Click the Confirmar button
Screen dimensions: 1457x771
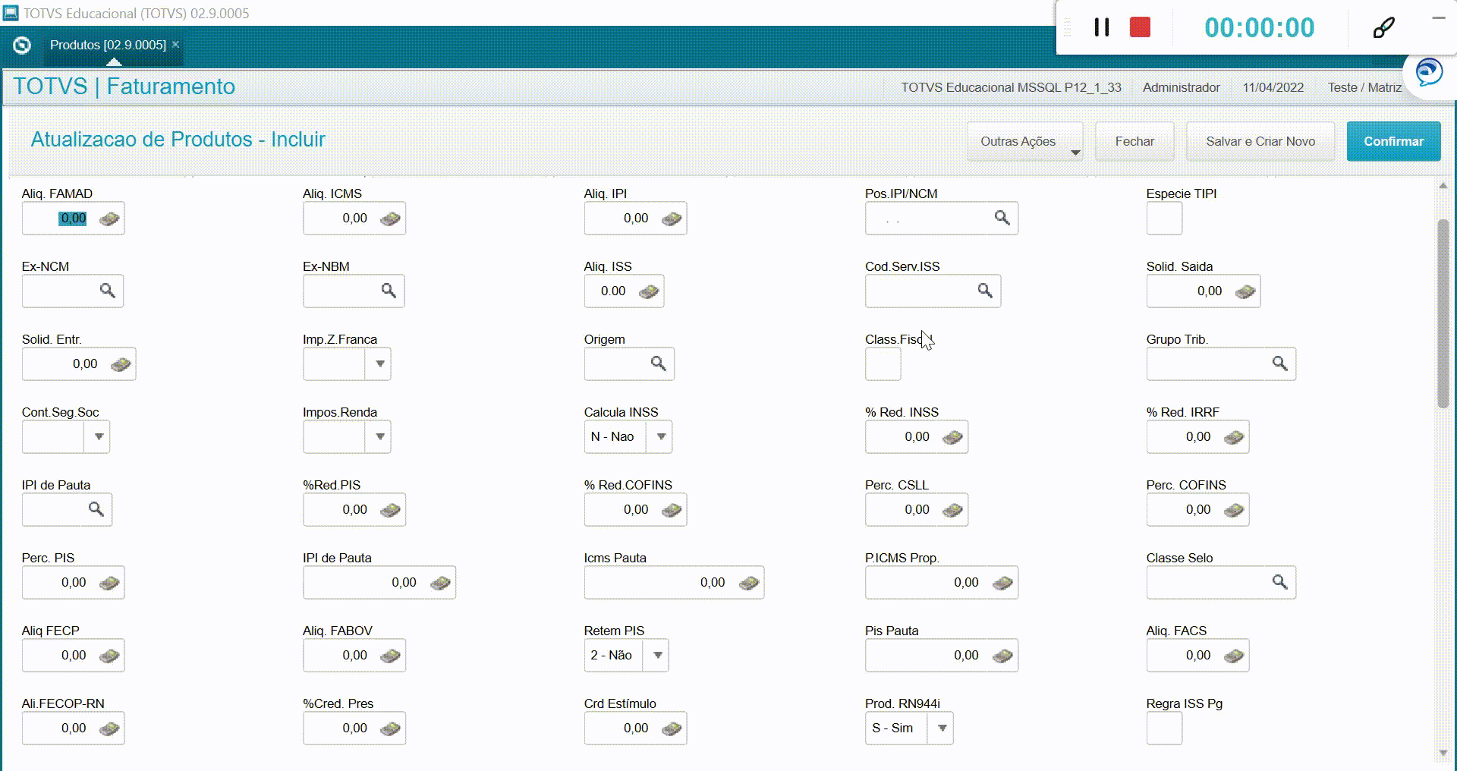pyautogui.click(x=1393, y=142)
